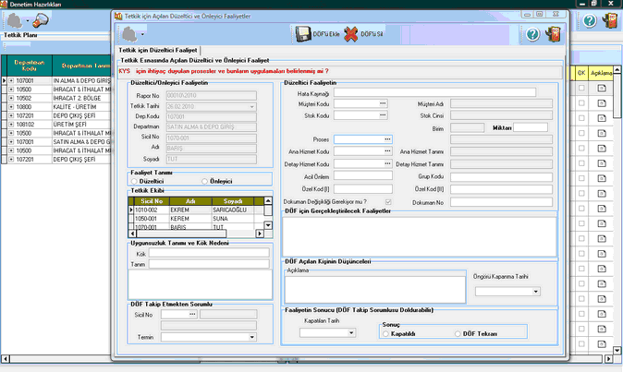
Task: Click exit door icon in the dialog toolbar
Action: (x=553, y=34)
